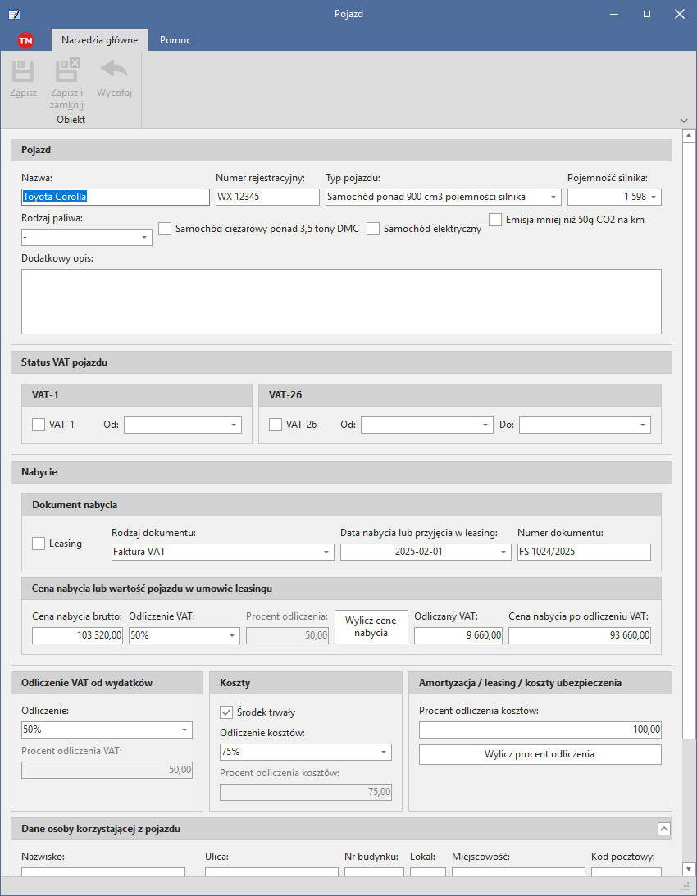
Task: Click Procent odliczenia kosztów field showing 100,00
Action: point(540,730)
